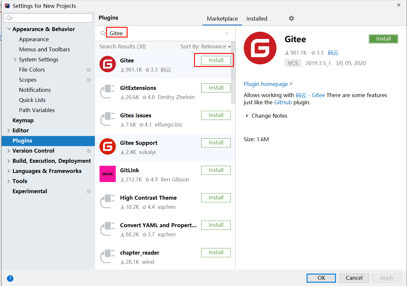Expand the Change Notes disclosure triangle

click(x=247, y=116)
